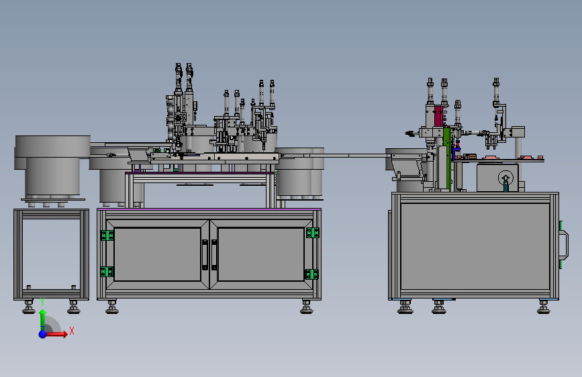Select the lower green hinge on the left door
Image resolution: width=582 pixels, height=377 pixels.
[107, 272]
